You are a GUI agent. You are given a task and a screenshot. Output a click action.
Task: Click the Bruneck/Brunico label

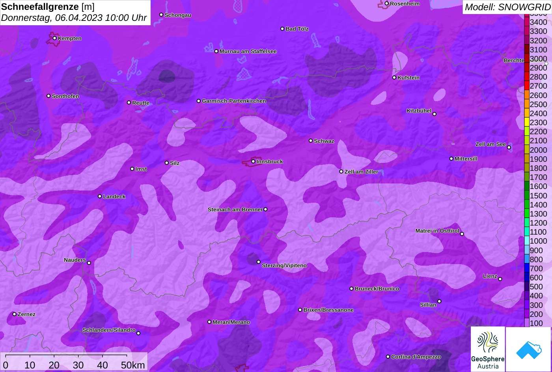[377, 289]
